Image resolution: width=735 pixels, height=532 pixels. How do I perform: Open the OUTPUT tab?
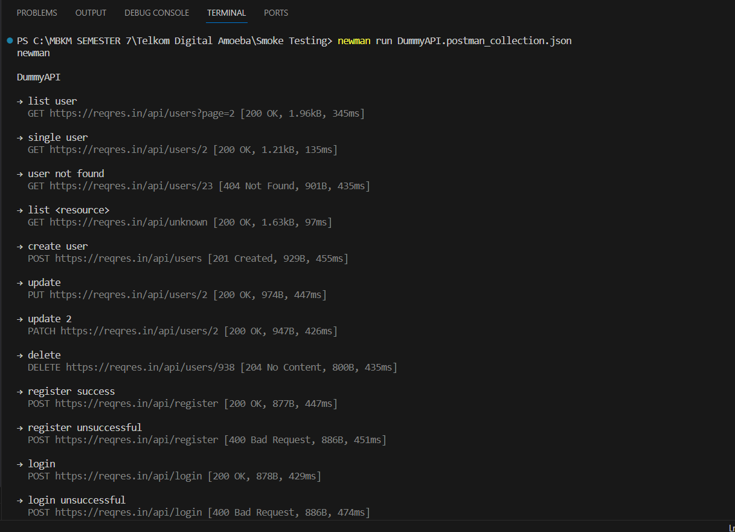coord(91,13)
